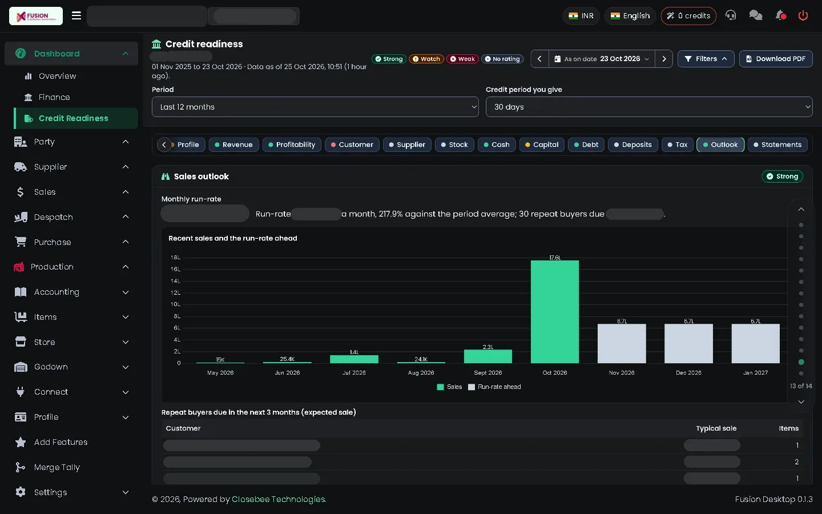822x514 pixels.
Task: Toggle the Weak rating filter chip
Action: pos(462,59)
